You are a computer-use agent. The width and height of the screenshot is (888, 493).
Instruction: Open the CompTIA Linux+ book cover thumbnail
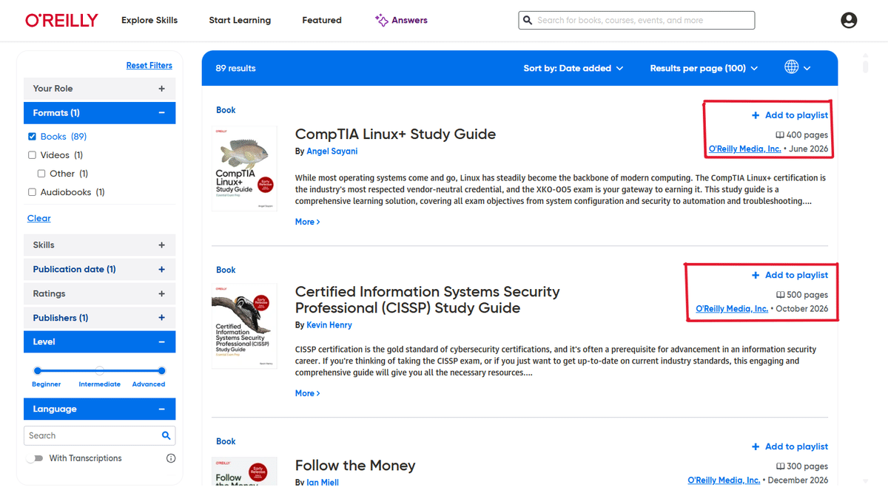pyautogui.click(x=244, y=169)
